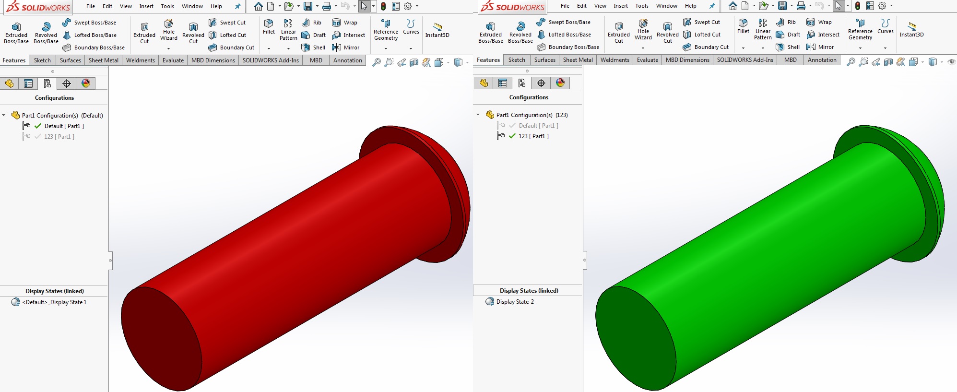The image size is (957, 392).
Task: Open the Fillet dropdown arrow in the left window
Action: pos(269,48)
